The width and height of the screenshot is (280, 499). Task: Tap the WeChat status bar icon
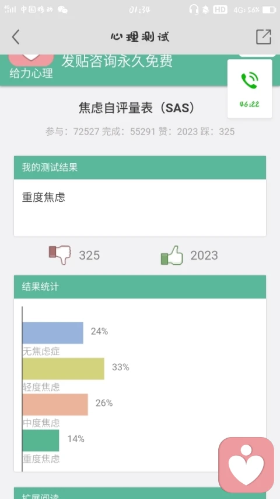click(x=62, y=9)
